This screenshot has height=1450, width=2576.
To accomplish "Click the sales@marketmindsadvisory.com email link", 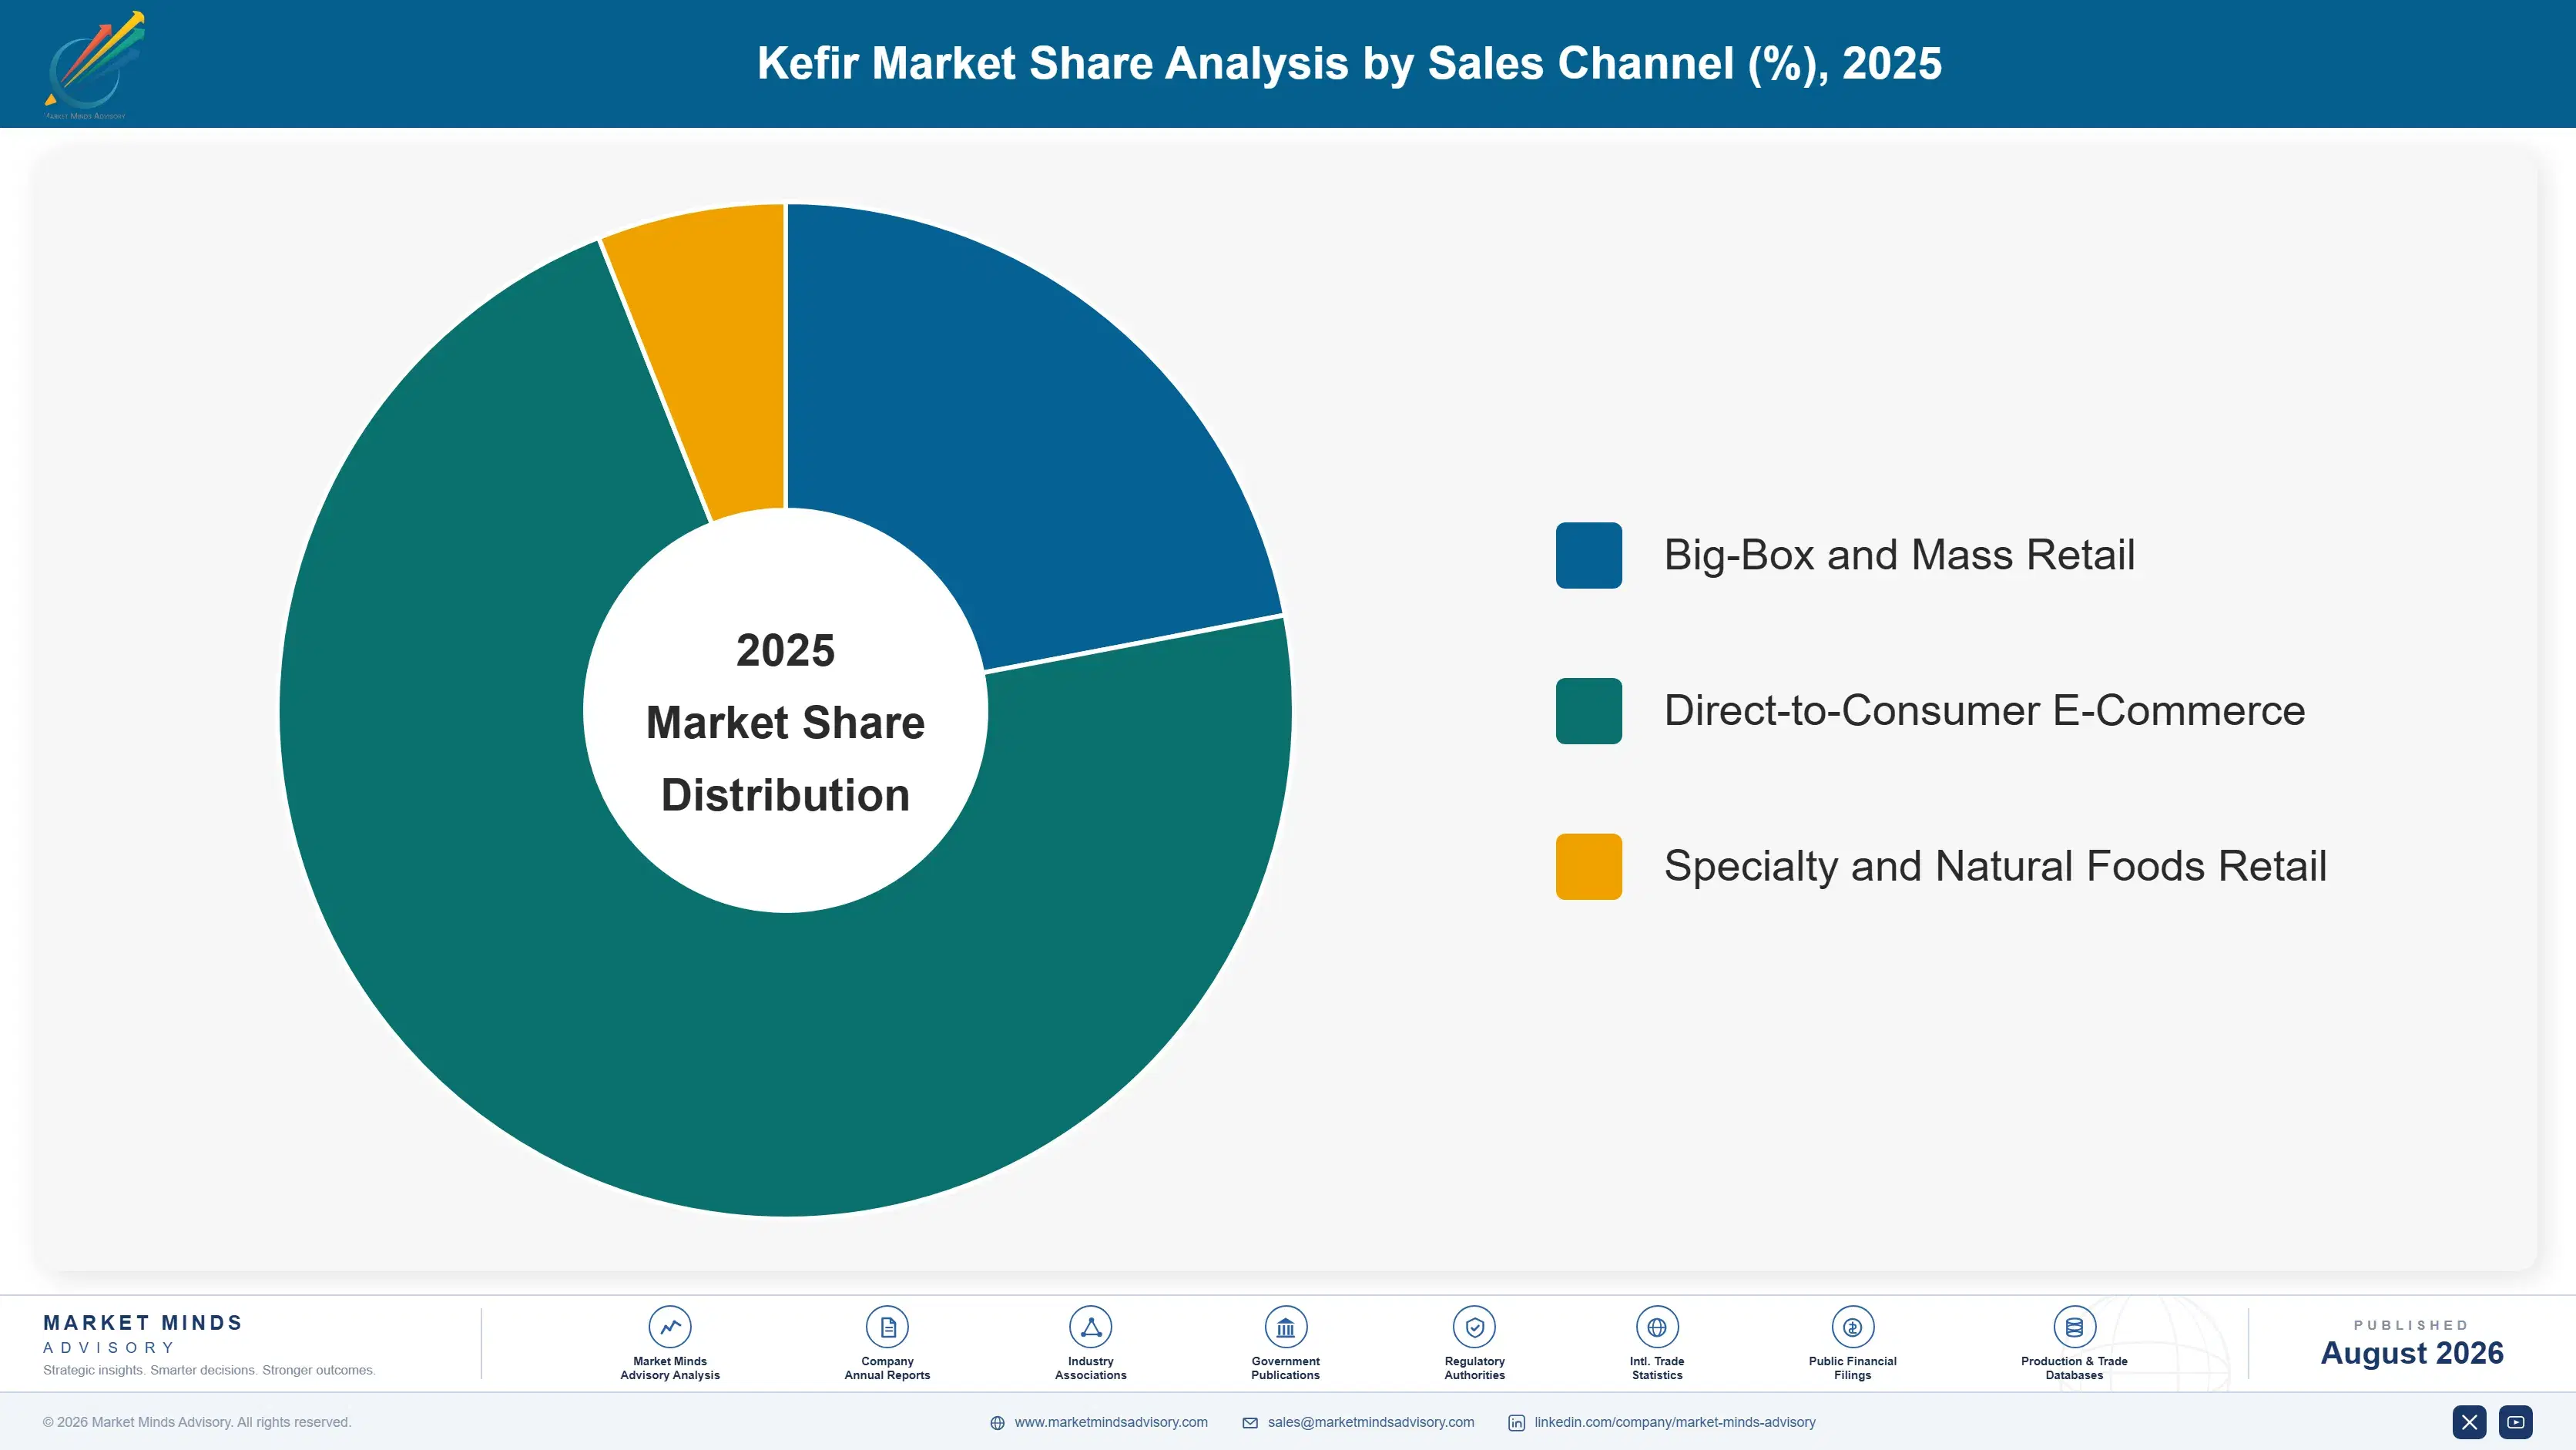I will pos(1371,1422).
